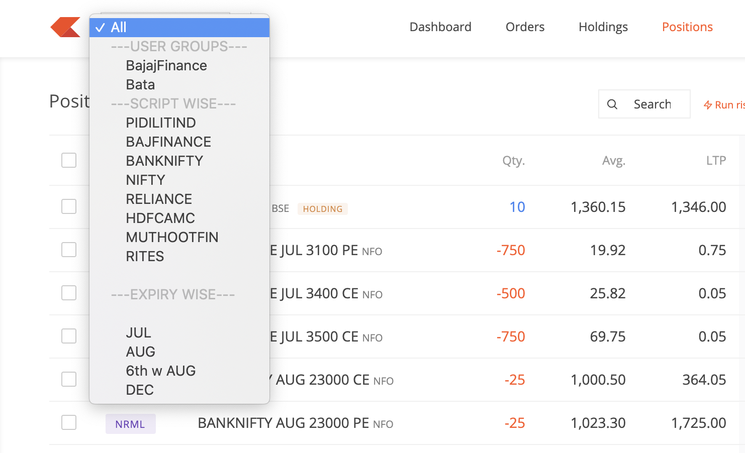Check the BSE HOLDING row checkbox
Viewport: 745px width, 453px height.
[x=69, y=207]
